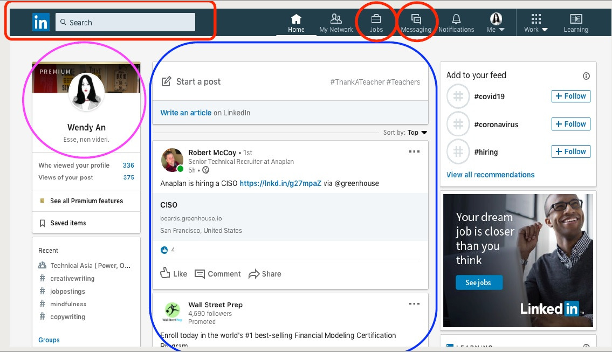The image size is (612, 352).
Task: Click the Search input field
Action: pyautogui.click(x=125, y=22)
